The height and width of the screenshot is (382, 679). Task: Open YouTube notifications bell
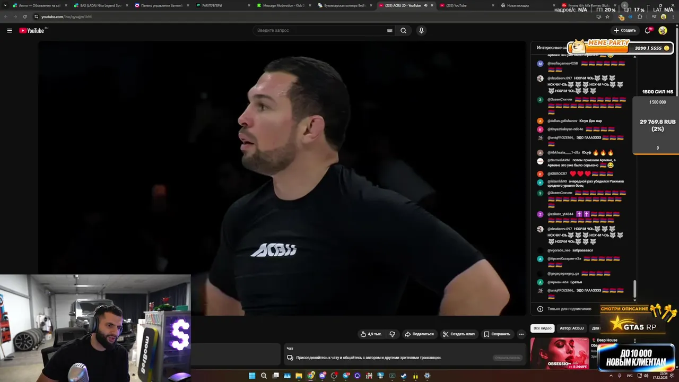[648, 30]
